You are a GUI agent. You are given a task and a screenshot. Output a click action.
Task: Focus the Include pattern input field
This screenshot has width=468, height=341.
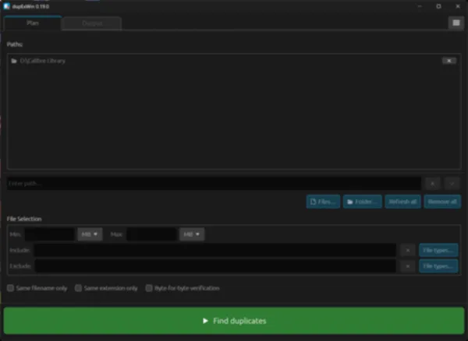tap(215, 251)
